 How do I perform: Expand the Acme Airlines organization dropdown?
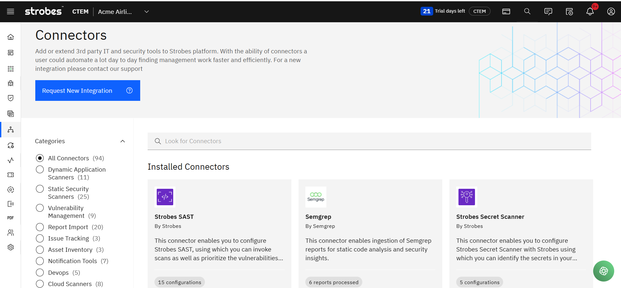click(146, 12)
